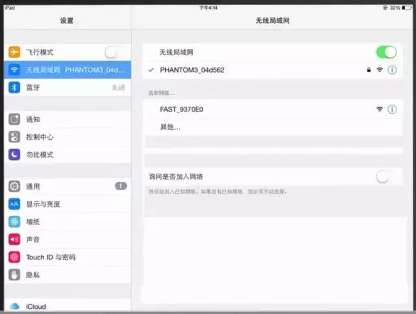The image size is (416, 314).
Task: Tap the Bluetooth icon (蓝牙) in sidebar
Action: pos(14,87)
